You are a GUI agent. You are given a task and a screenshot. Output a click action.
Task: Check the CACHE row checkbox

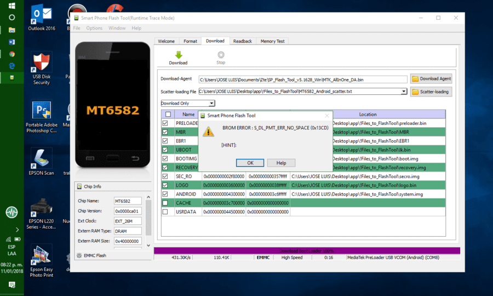[x=165, y=203]
